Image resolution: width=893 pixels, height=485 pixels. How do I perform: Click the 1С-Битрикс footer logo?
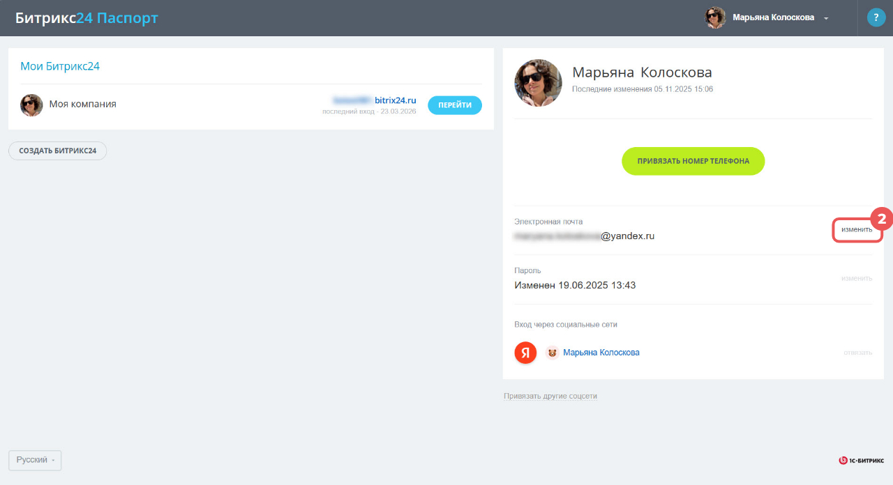point(862,461)
